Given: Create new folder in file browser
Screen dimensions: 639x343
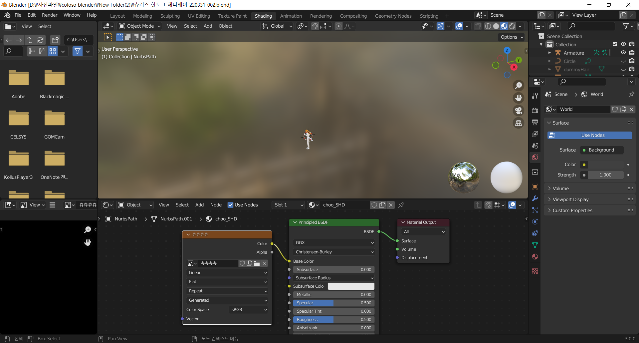Looking at the screenshot, I should (x=55, y=40).
